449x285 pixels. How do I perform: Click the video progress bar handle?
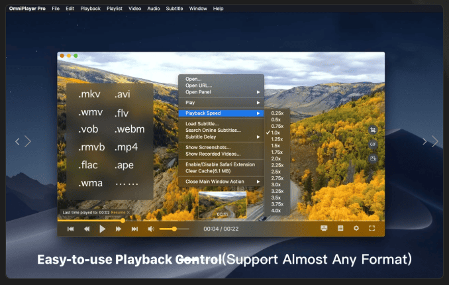(123, 221)
